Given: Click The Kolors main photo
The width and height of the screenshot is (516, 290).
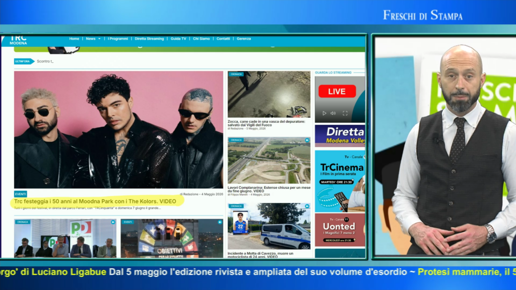Looking at the screenshot, I should click(118, 129).
